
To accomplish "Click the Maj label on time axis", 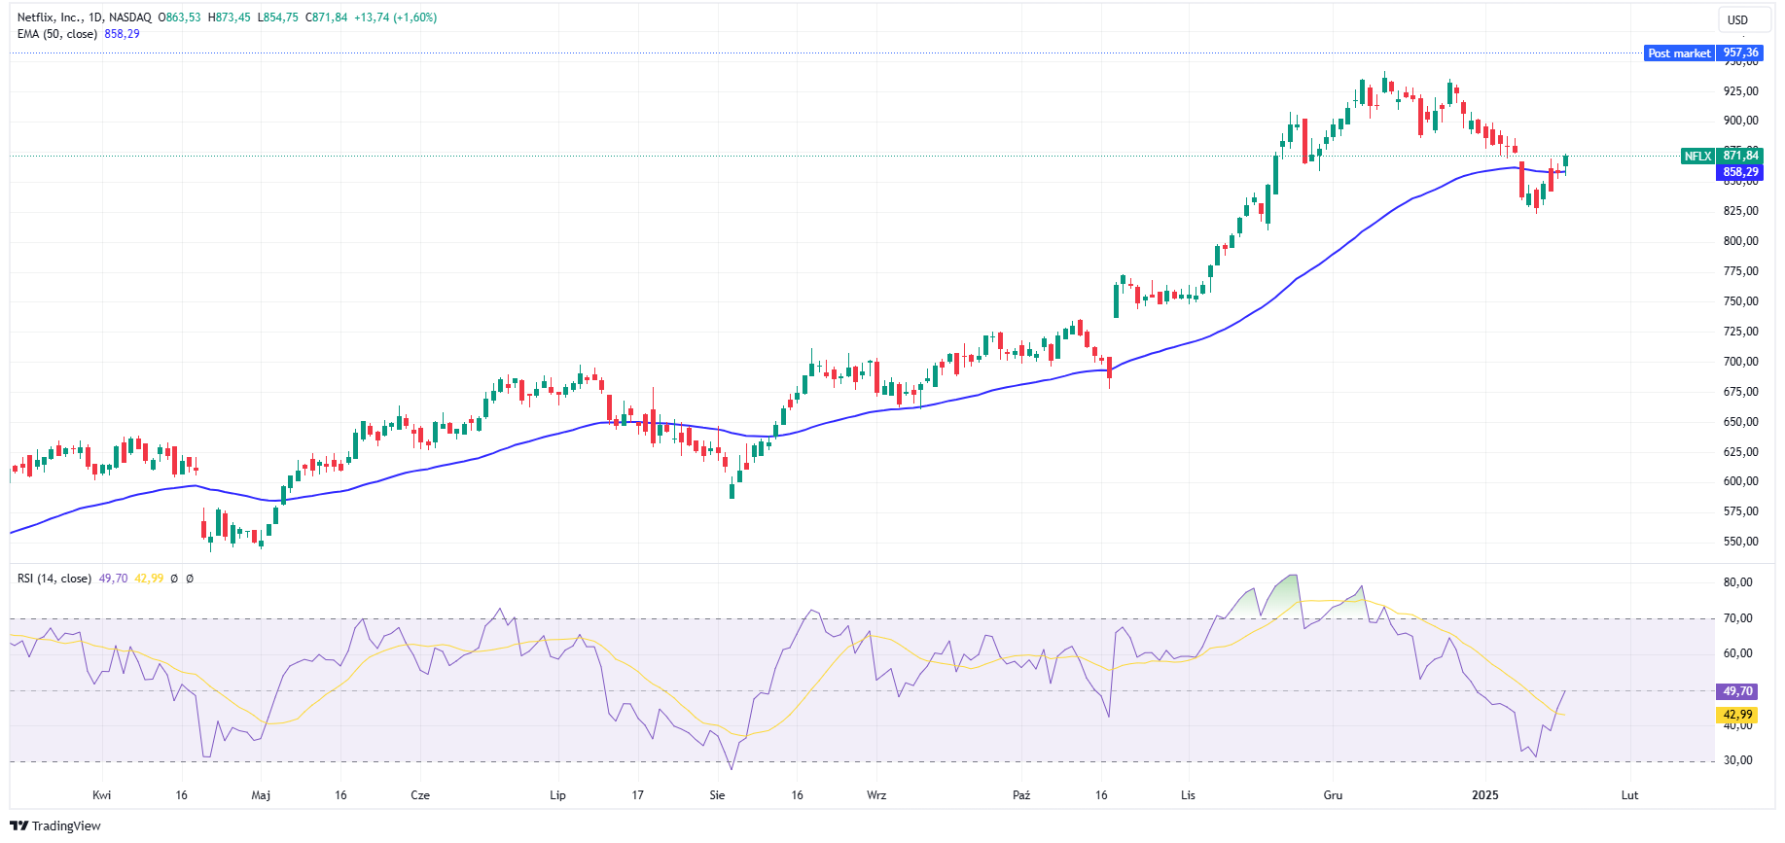I will 261,795.
